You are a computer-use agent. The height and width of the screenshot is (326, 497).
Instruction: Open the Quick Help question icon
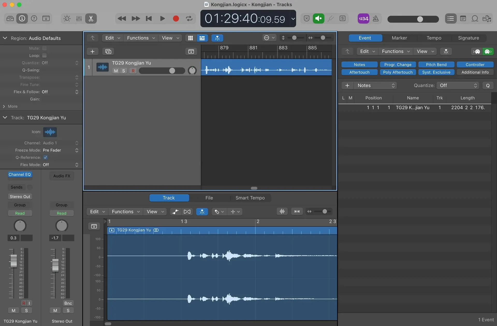pos(34,19)
